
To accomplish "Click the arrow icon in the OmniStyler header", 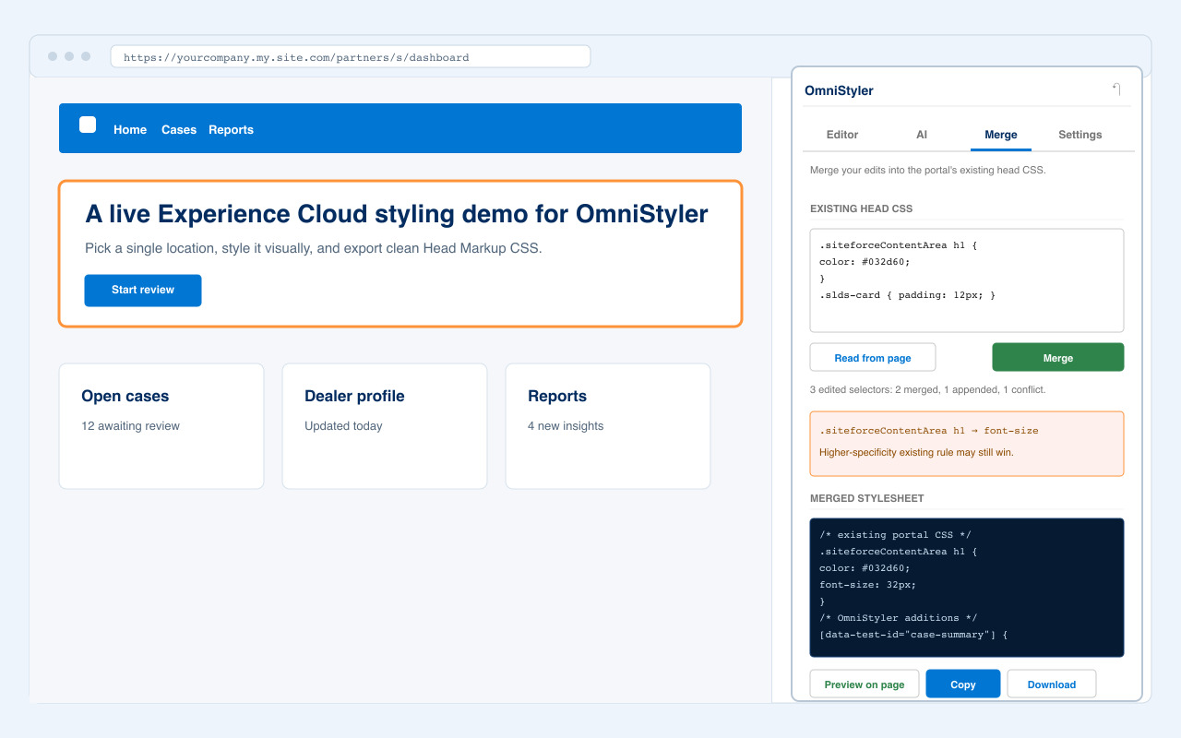I will click(x=1116, y=89).
